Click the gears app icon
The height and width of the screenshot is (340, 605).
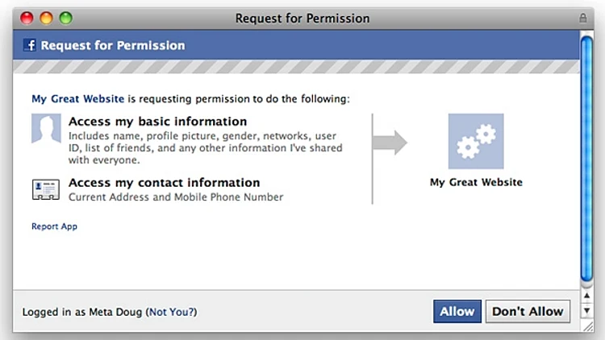pos(475,141)
